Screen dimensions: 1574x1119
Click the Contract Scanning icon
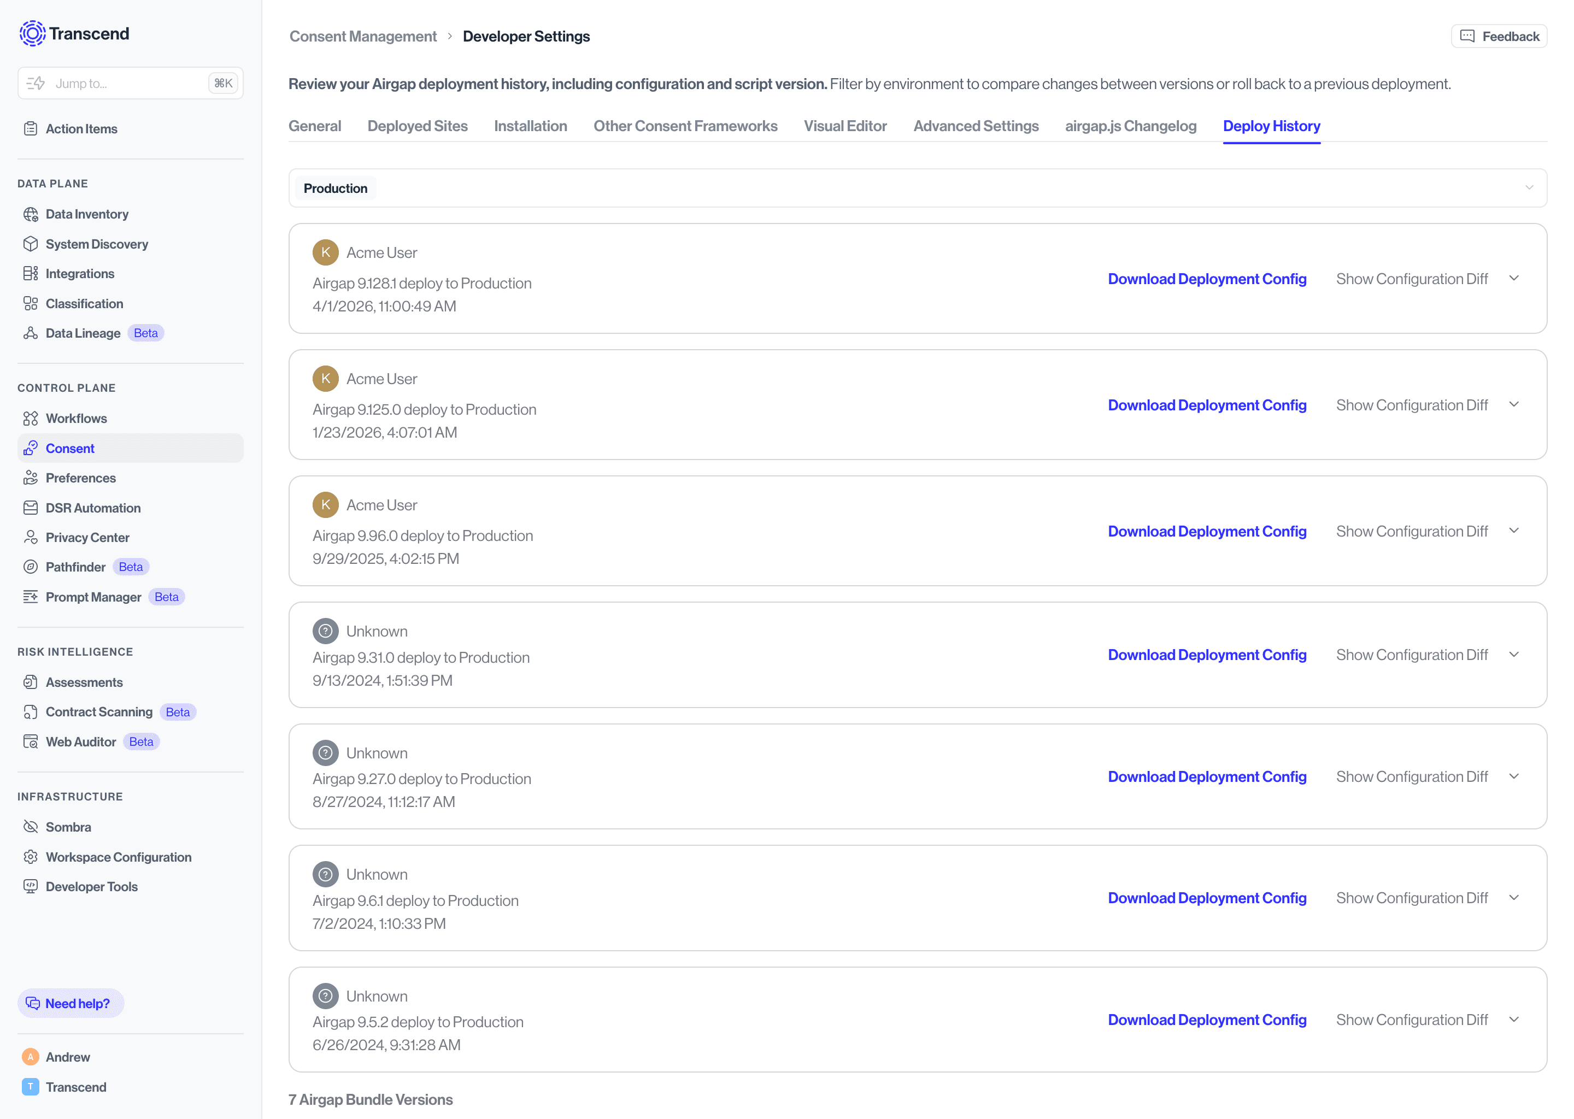[30, 712]
